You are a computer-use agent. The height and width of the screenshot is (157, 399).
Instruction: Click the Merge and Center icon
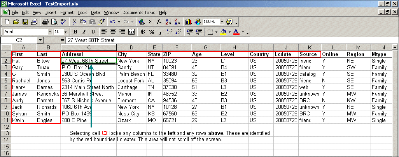[x=131, y=32]
